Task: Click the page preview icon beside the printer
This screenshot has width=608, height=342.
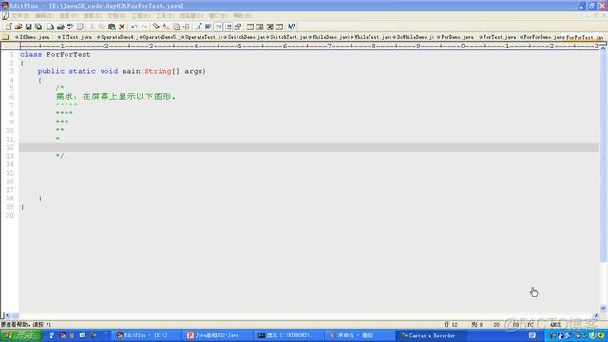Action: pos(50,27)
